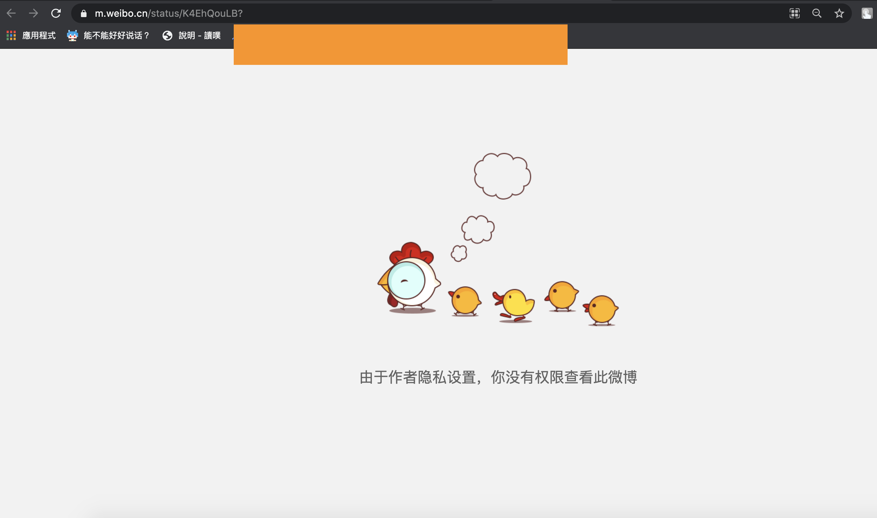The image size is (877, 518).
Task: Bookmark this page with the star
Action: pos(839,13)
